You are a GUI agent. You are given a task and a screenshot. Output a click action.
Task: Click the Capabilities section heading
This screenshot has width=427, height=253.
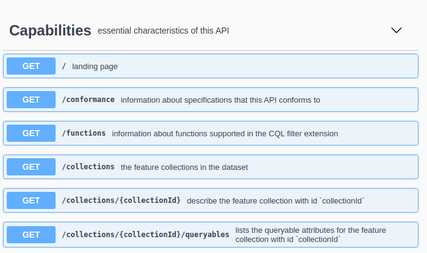(50, 30)
